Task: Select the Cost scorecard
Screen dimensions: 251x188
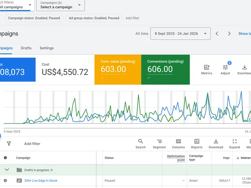Action: pyautogui.click(x=65, y=70)
